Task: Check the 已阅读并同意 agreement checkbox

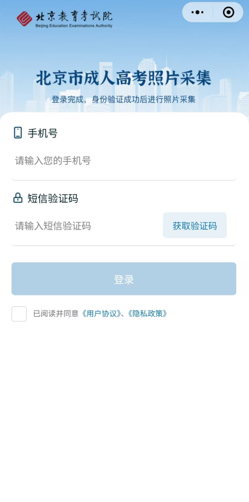Action: (x=19, y=314)
